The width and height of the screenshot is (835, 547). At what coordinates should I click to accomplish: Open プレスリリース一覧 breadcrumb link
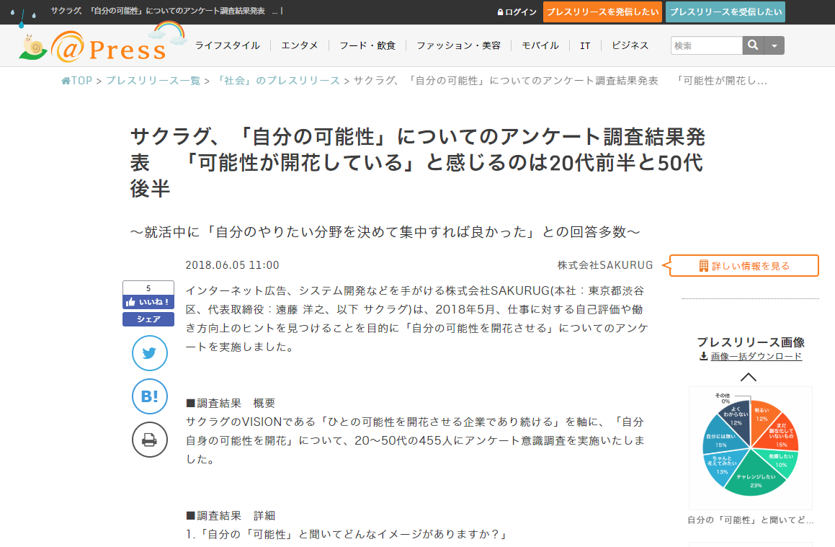click(153, 81)
